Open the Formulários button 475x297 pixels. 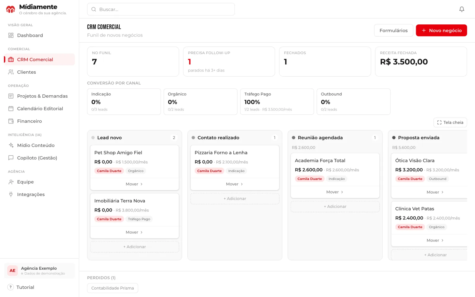[x=394, y=30]
